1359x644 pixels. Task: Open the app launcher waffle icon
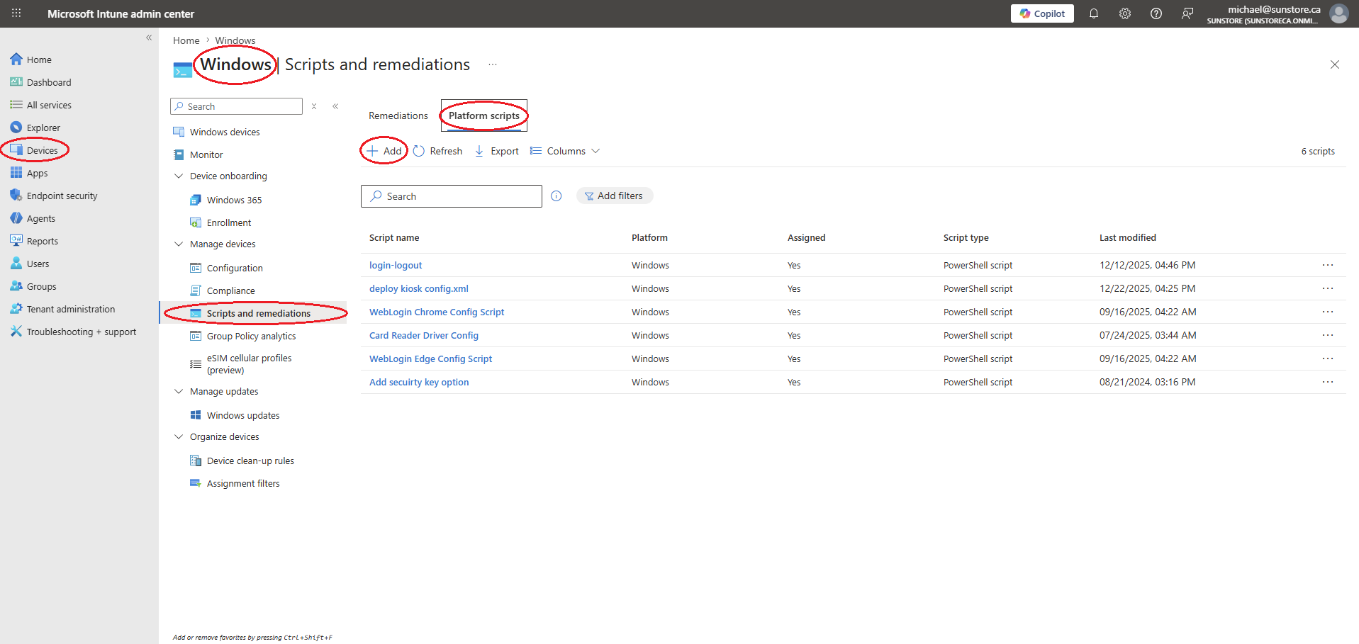pos(16,13)
